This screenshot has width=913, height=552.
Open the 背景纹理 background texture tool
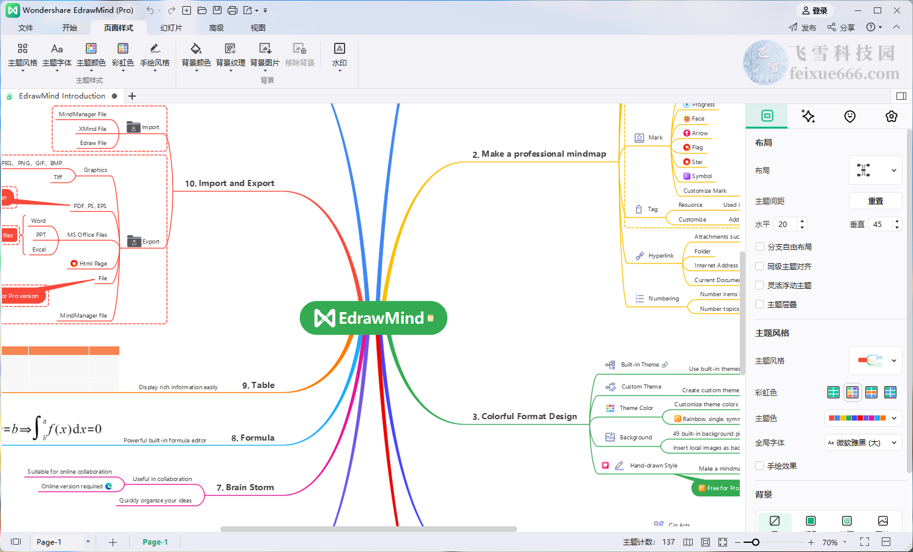tap(231, 57)
